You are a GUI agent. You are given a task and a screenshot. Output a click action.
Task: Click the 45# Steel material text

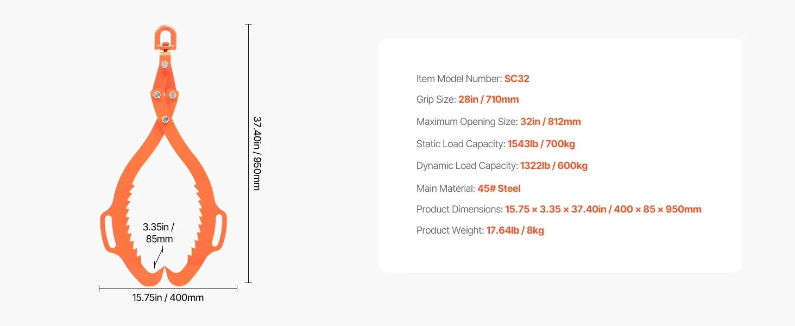499,189
